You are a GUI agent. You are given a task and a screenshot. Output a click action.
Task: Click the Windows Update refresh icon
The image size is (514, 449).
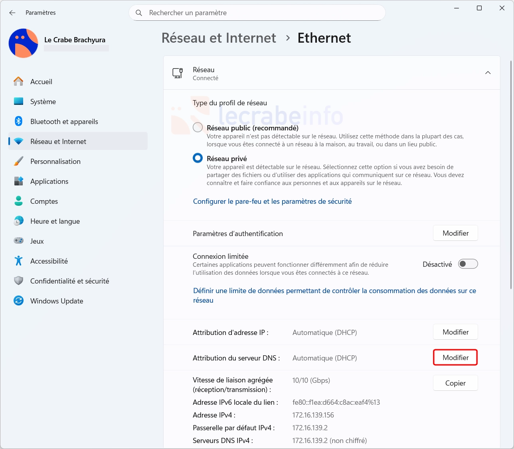click(18, 301)
